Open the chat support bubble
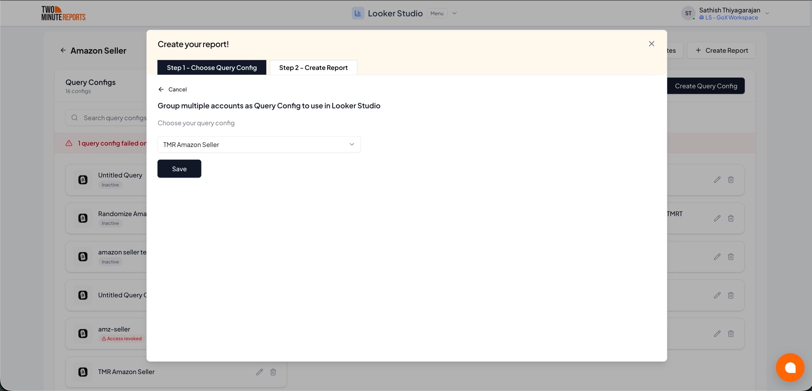Viewport: 812px width, 391px height. click(x=790, y=367)
